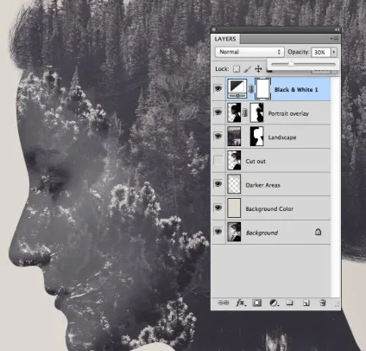This screenshot has height=351, width=366.
Task: Toggle lock transparent pixels checkbox
Action: click(x=237, y=69)
